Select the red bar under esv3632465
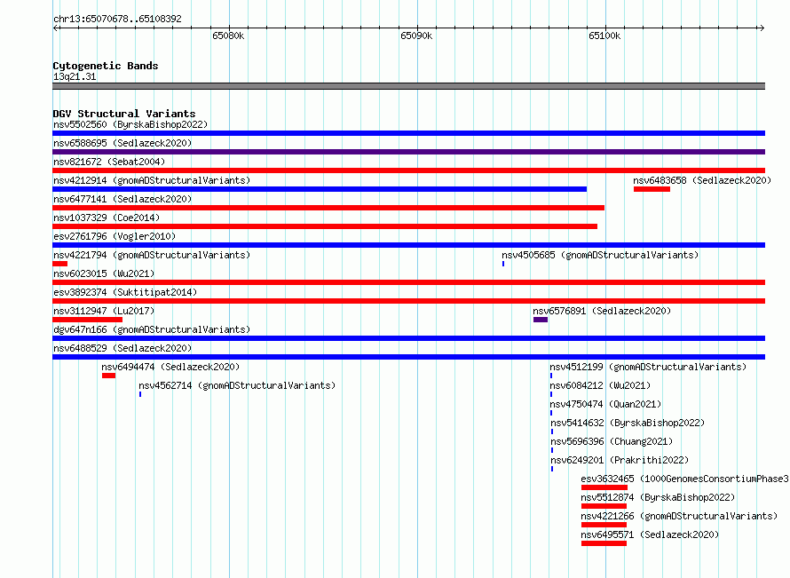Viewport: 790px width, 578px height. [x=604, y=487]
